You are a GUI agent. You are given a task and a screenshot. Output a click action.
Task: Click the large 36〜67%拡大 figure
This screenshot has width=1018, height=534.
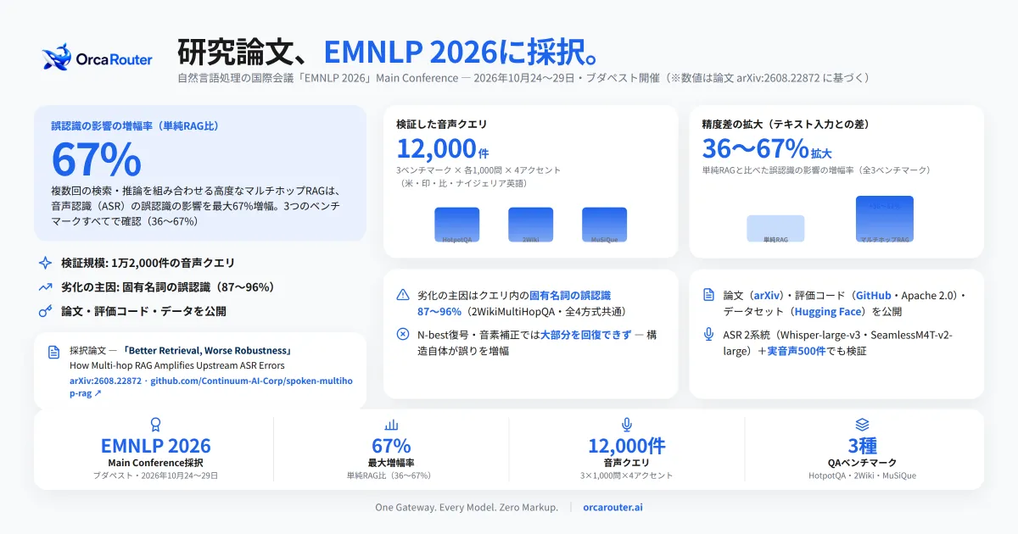point(767,148)
